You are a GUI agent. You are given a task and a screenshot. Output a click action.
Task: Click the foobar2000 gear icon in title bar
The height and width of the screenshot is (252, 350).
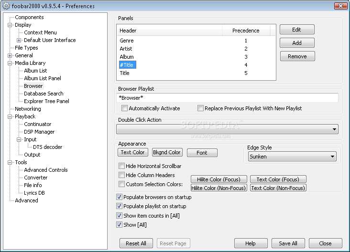point(6,6)
